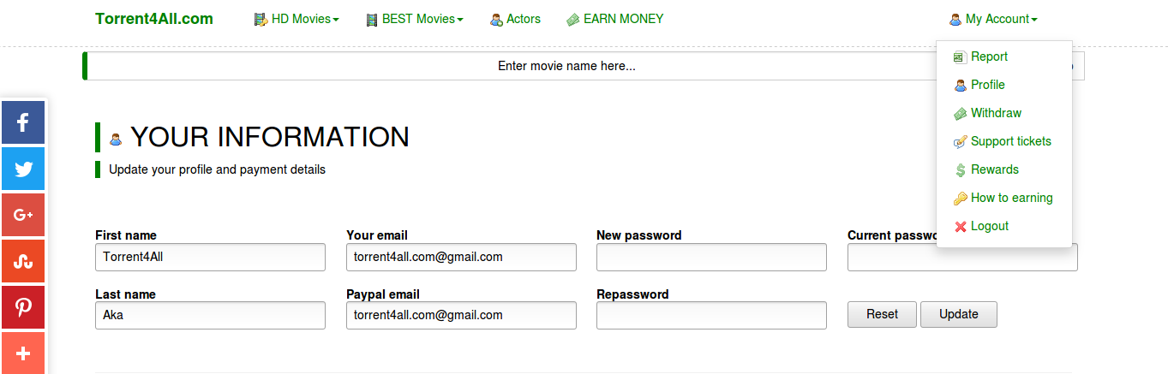The height and width of the screenshot is (374, 1168).
Task: Click the Rewards dollar sign icon
Action: point(960,170)
